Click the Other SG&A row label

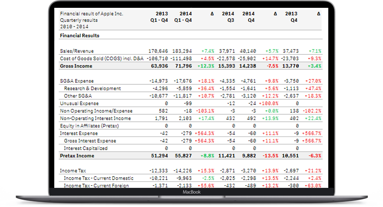point(78,96)
